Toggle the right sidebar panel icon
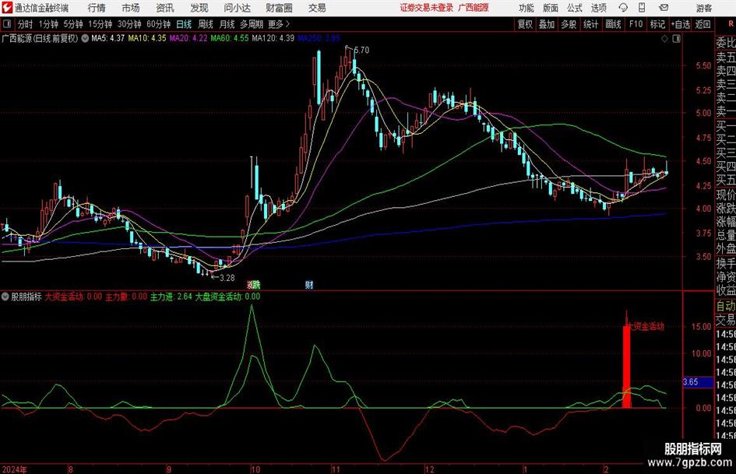Screen dimensions: 736x474 coord(676,38)
